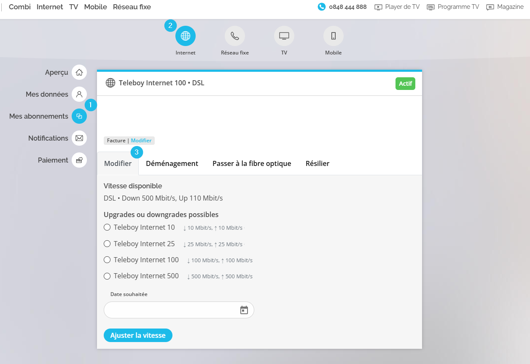Click the globe icon beside Teleboy Internet 100
This screenshot has height=364, width=530.
110,83
